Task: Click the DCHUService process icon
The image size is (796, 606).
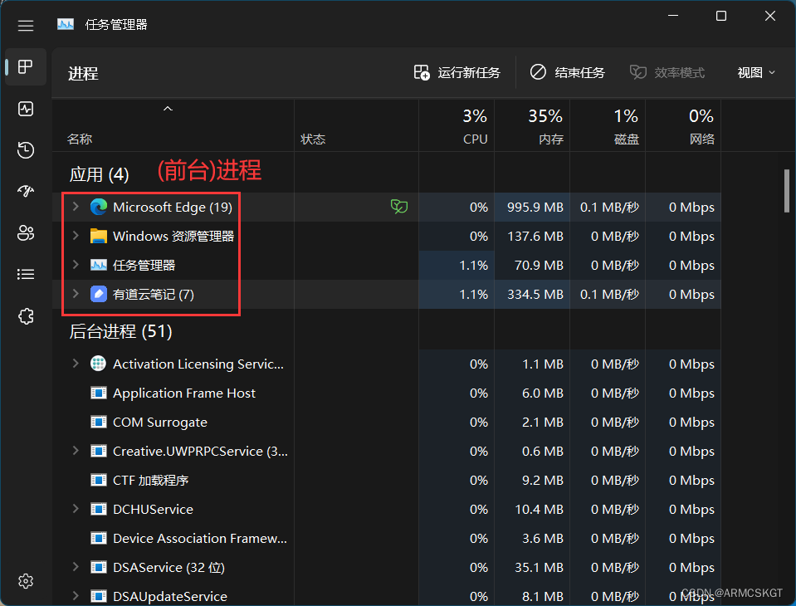Action: [x=99, y=509]
